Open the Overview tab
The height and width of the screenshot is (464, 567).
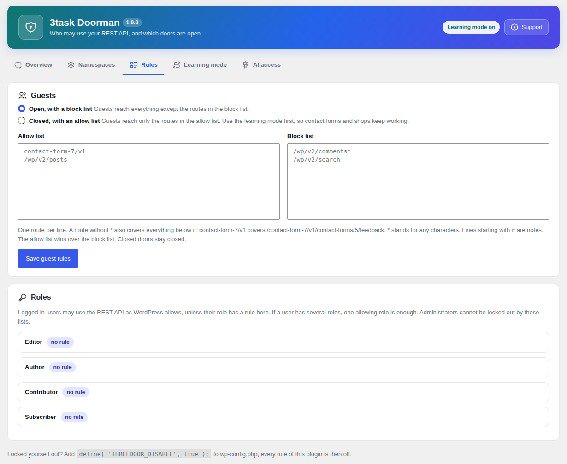click(33, 65)
